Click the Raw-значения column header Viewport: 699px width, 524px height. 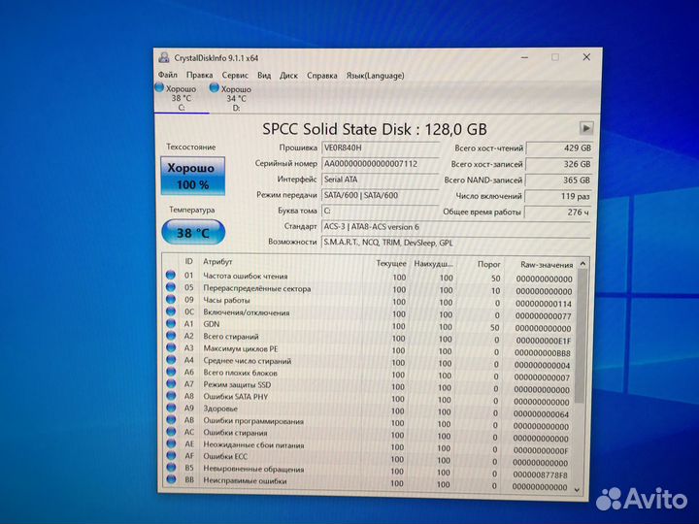(546, 263)
